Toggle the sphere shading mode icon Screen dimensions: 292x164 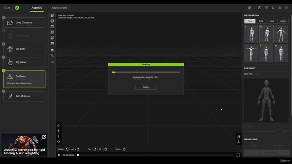click(52, 50)
